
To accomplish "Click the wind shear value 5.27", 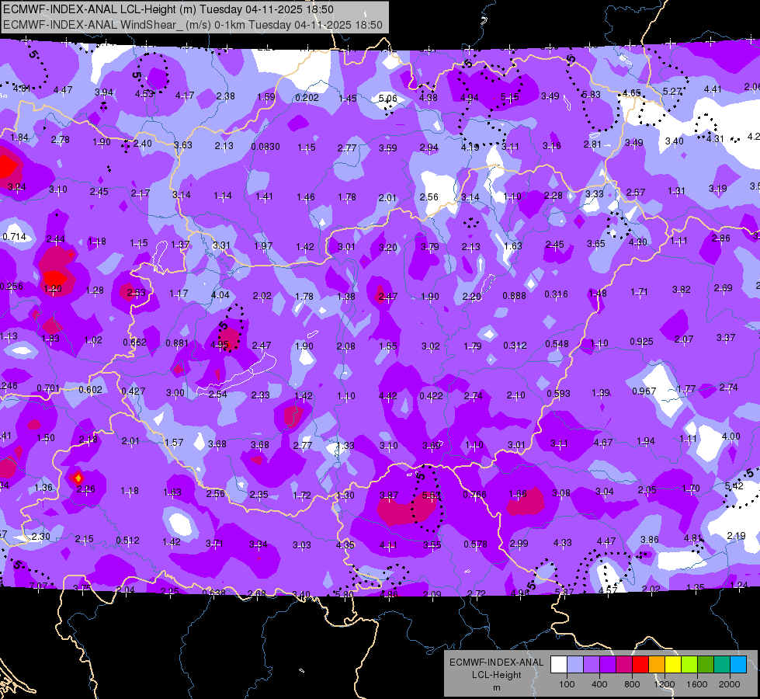I will point(672,91).
